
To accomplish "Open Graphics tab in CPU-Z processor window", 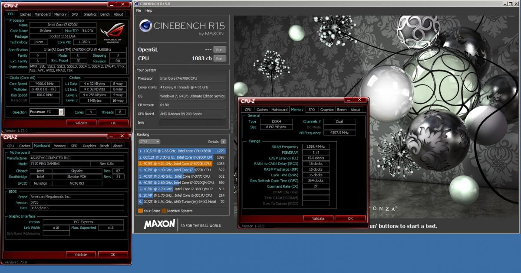I will tap(90, 14).
